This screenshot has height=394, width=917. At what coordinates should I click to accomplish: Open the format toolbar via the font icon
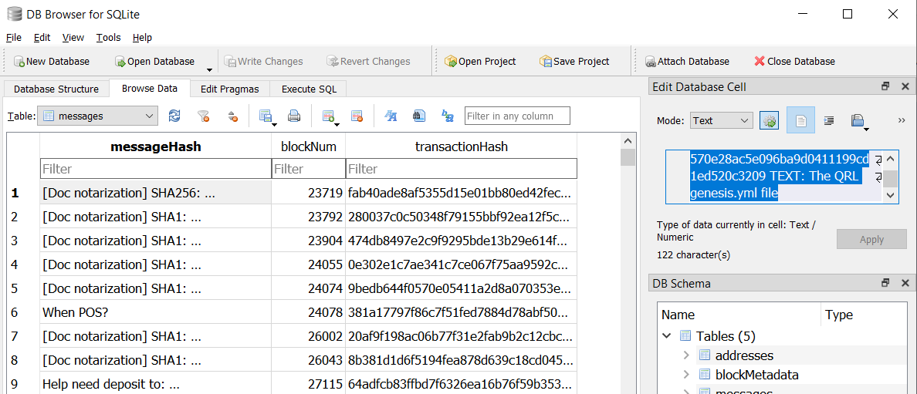pos(391,116)
